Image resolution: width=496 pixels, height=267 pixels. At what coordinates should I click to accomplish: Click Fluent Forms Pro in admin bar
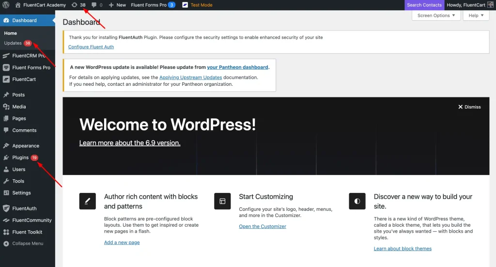click(x=149, y=5)
